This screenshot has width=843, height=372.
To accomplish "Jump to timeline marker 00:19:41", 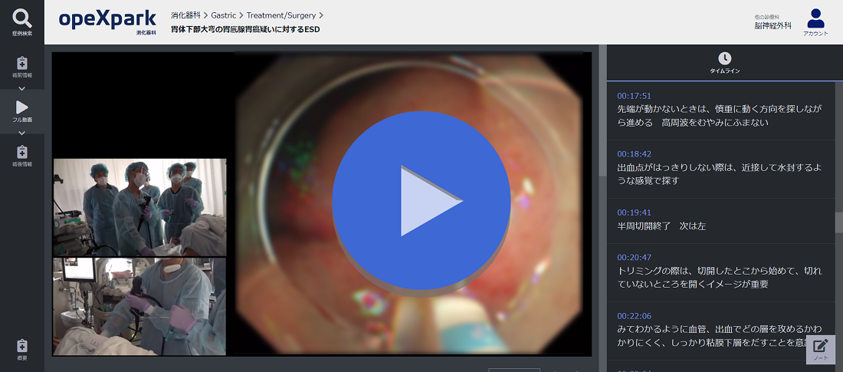I will pos(634,212).
